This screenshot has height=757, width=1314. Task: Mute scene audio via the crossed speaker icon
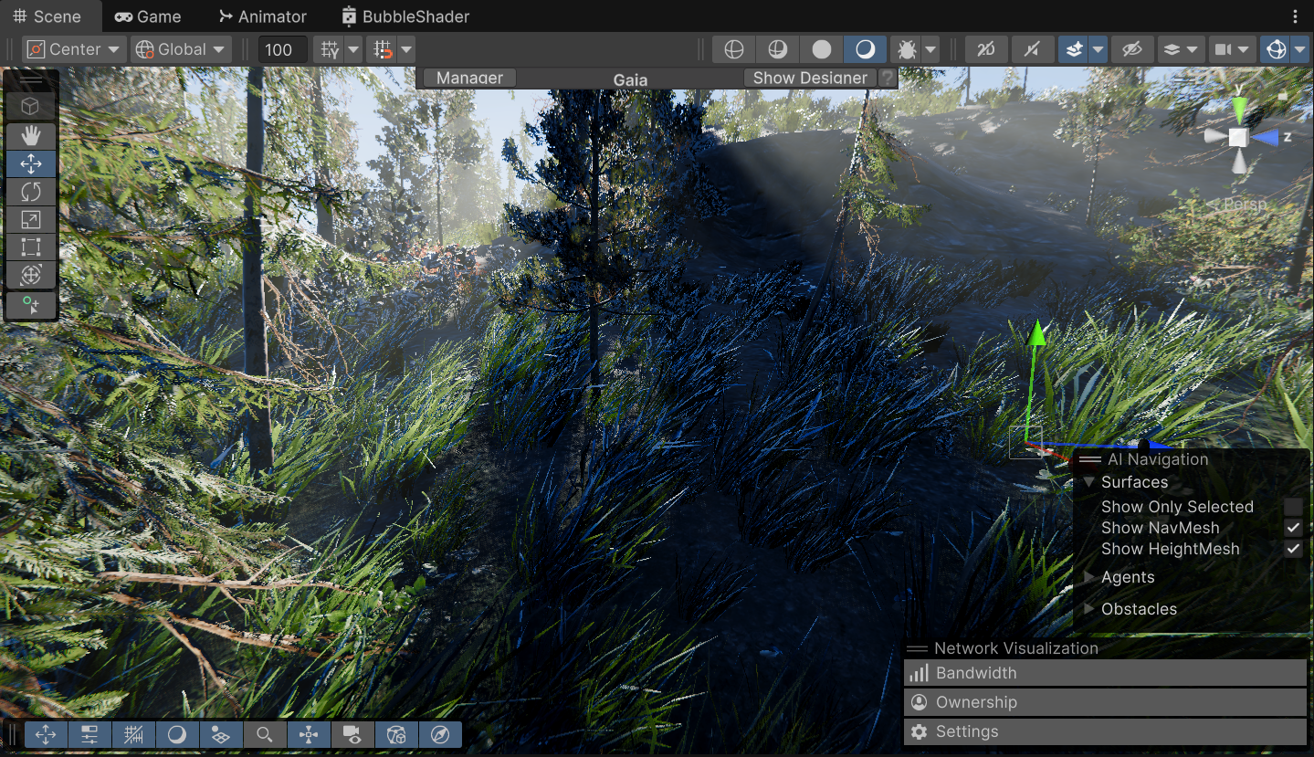tap(1033, 48)
